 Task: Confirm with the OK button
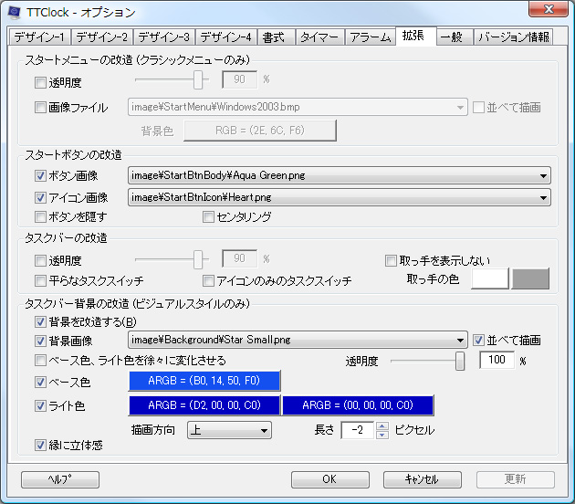pyautogui.click(x=330, y=479)
